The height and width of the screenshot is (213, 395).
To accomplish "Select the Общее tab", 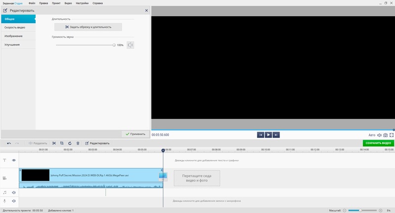I will tap(18, 19).
